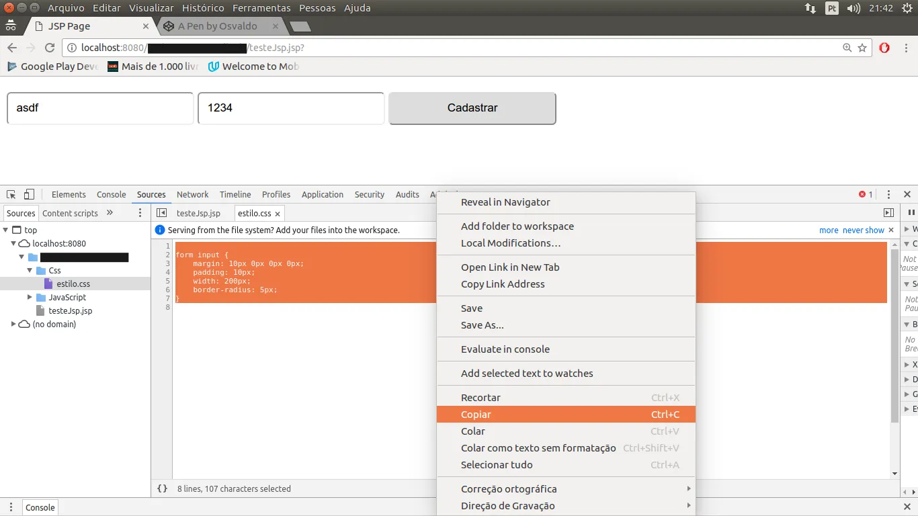Choose Copiar from the context menu
918x516 pixels.
coord(476,415)
